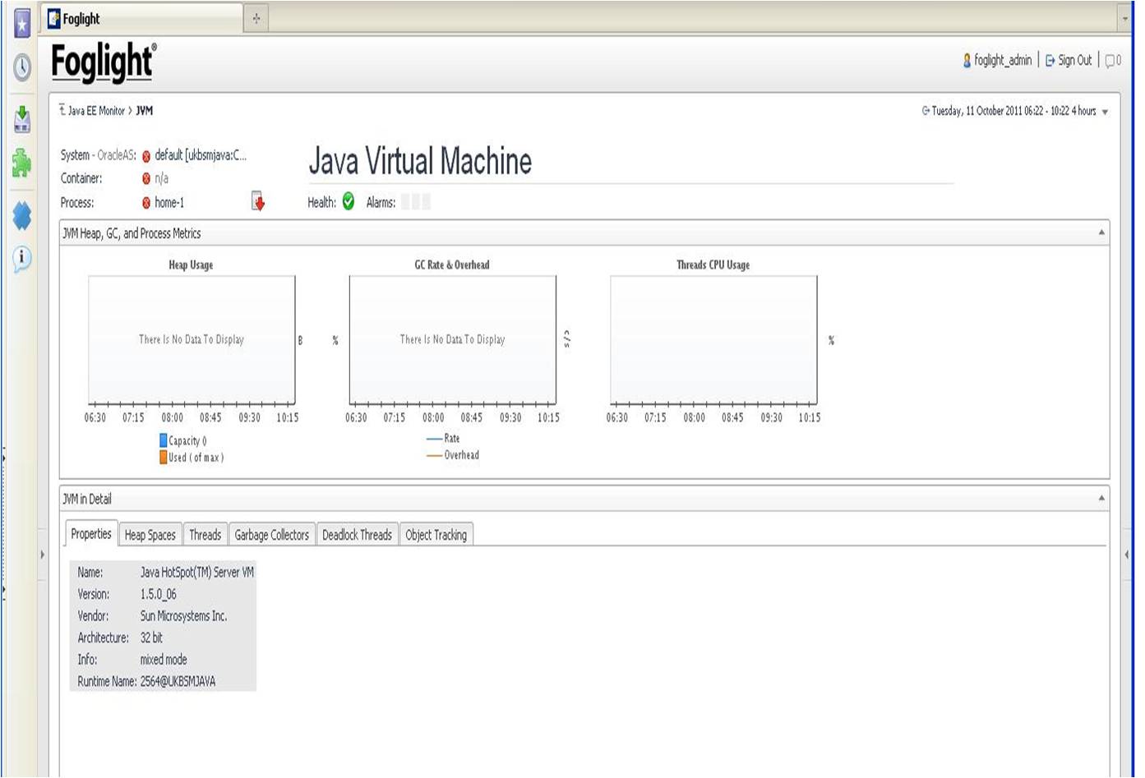
Task: Click the clock history icon in sidebar
Action: (x=22, y=67)
